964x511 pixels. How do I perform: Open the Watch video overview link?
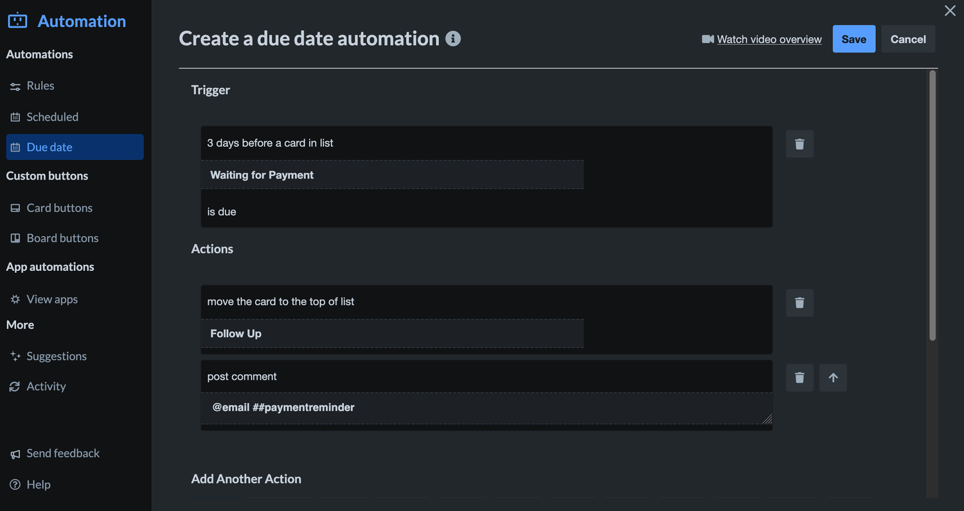click(x=769, y=39)
